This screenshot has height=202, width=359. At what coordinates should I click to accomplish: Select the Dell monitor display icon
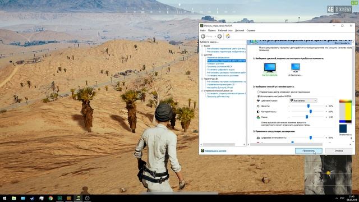pos(270,68)
